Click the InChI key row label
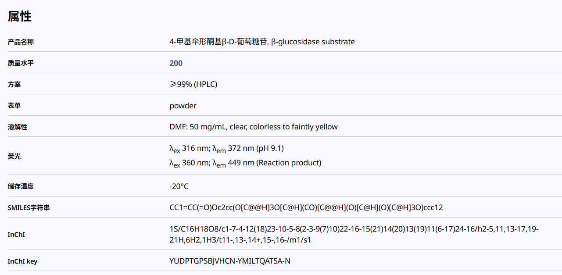Image resolution: width=562 pixels, height=275 pixels. (22, 261)
